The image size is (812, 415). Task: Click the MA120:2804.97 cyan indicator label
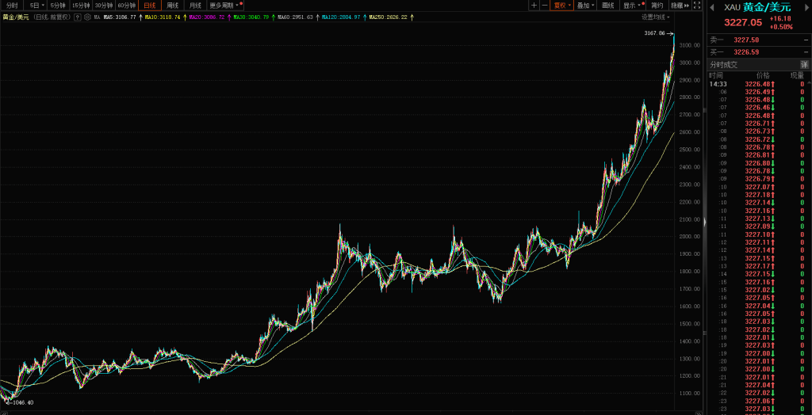[x=341, y=17]
